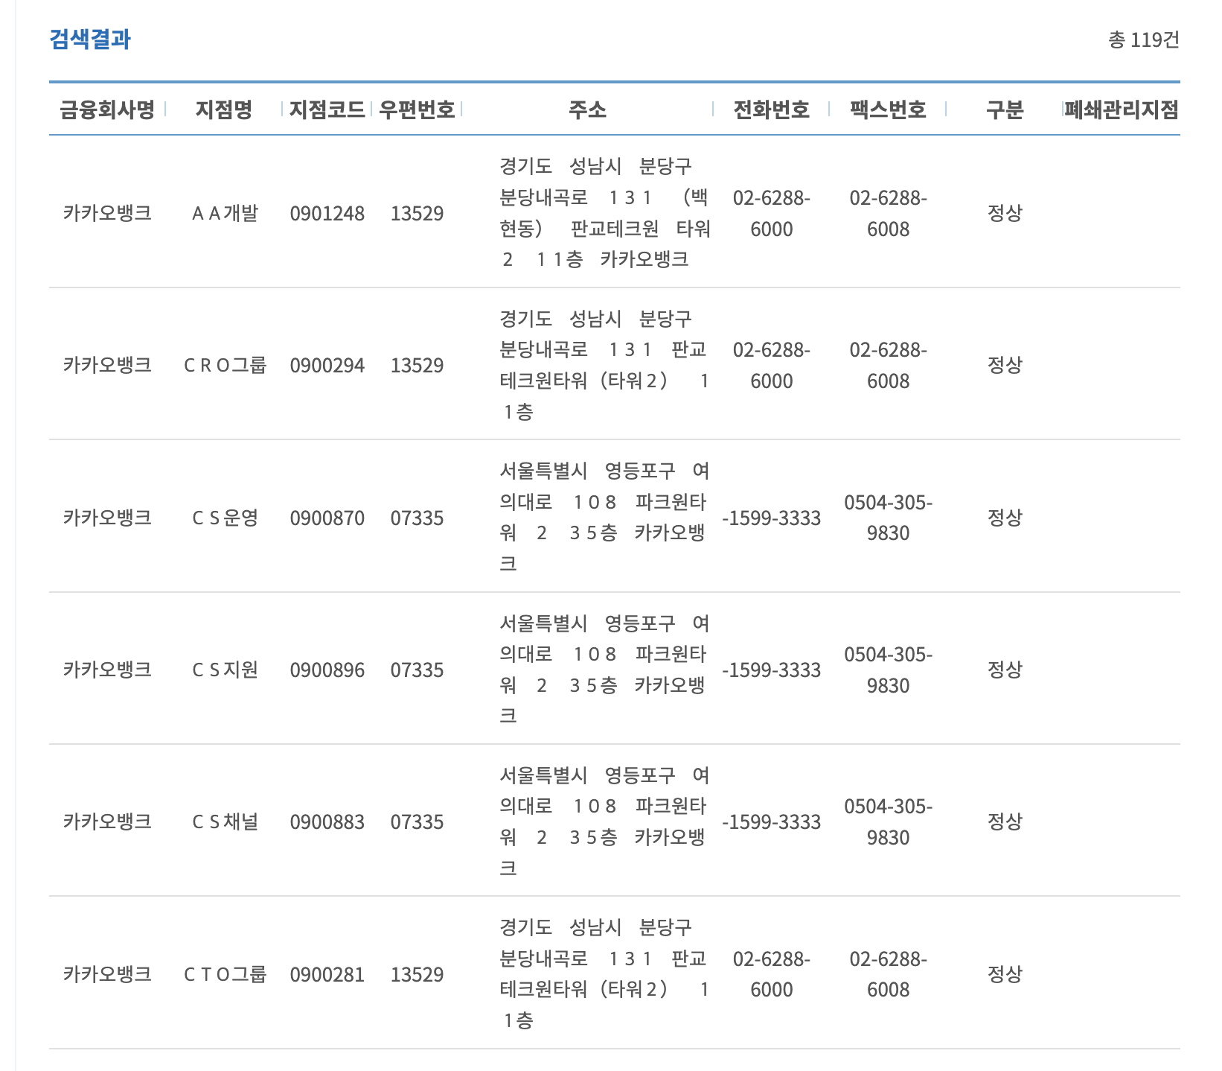Click 정상 status in ＣＴＯ그룹 row
1222x1071 pixels.
1005,973
